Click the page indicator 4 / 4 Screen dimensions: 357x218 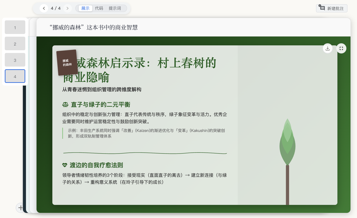click(x=56, y=8)
